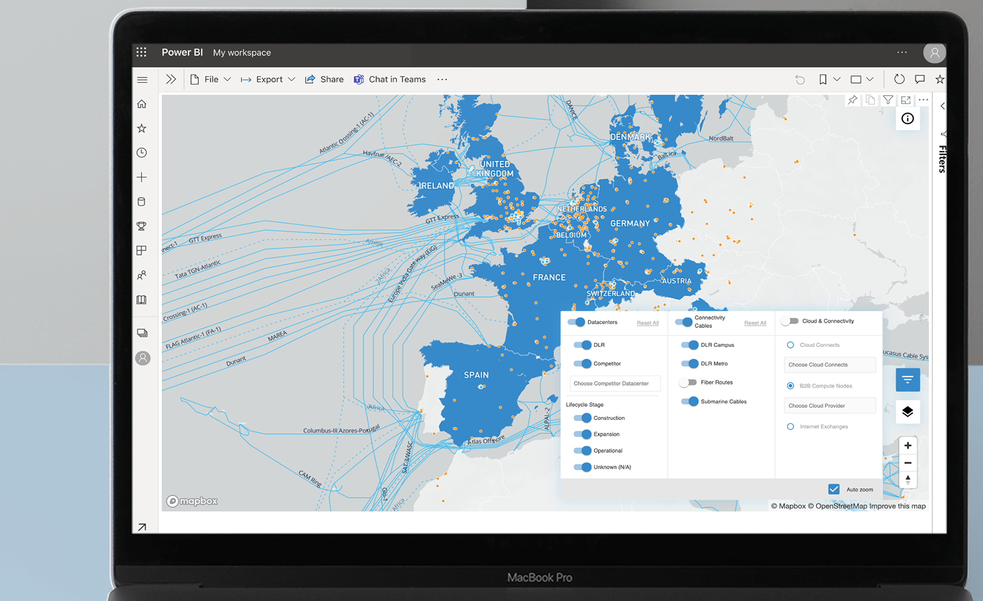
Task: Open Choose Cloud Connects dropdown
Action: point(830,365)
